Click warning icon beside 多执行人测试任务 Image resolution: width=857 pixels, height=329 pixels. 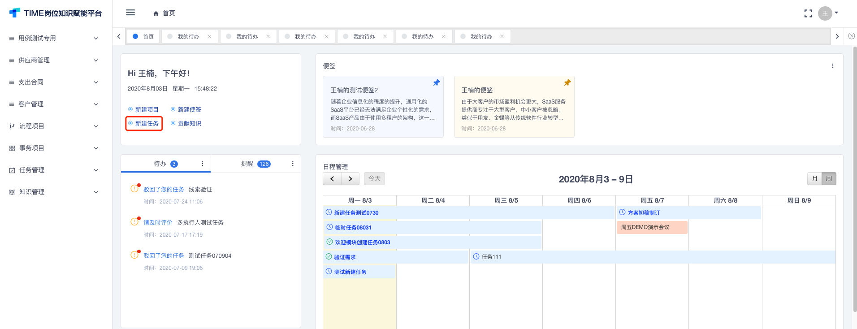[x=134, y=222]
